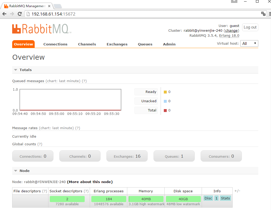Open the Admin tab
The width and height of the screenshot is (271, 210).
[169, 44]
